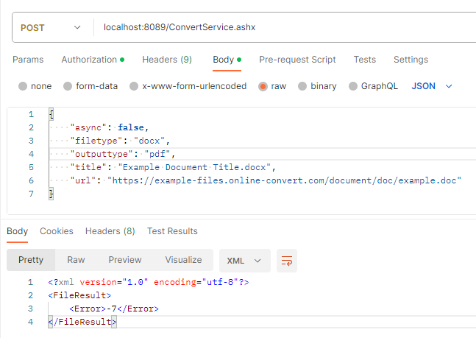This screenshot has height=338, width=476.
Task: View the response Cookies tab
Action: 57,231
